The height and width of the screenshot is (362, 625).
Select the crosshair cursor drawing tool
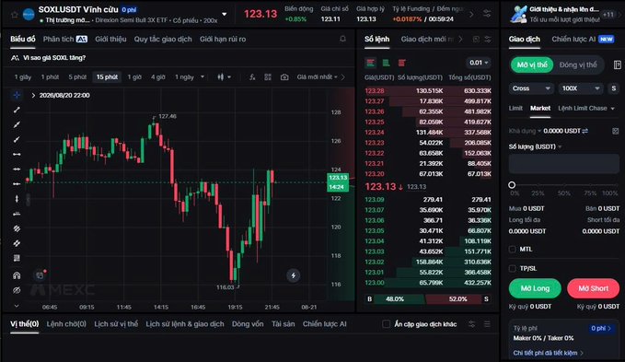[17, 95]
